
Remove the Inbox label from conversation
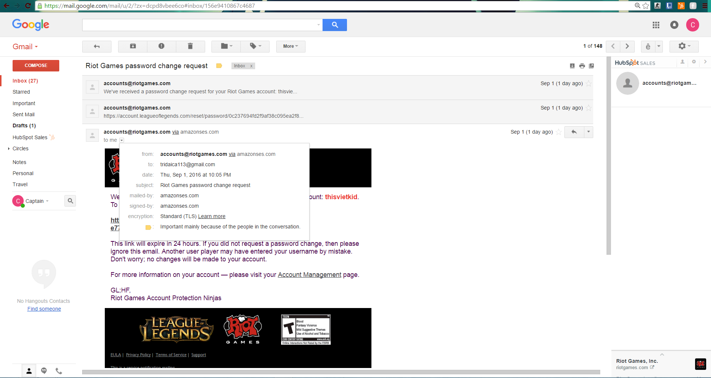pyautogui.click(x=251, y=66)
